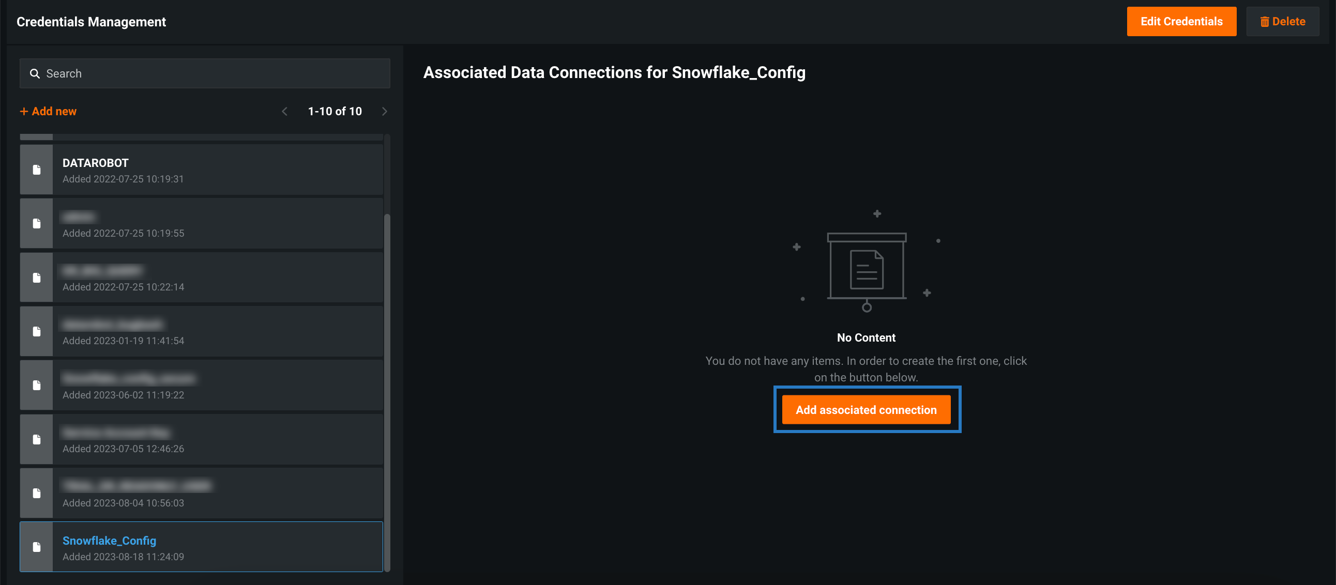Click the Edit Credentials button
The height and width of the screenshot is (585, 1336).
pos(1181,21)
